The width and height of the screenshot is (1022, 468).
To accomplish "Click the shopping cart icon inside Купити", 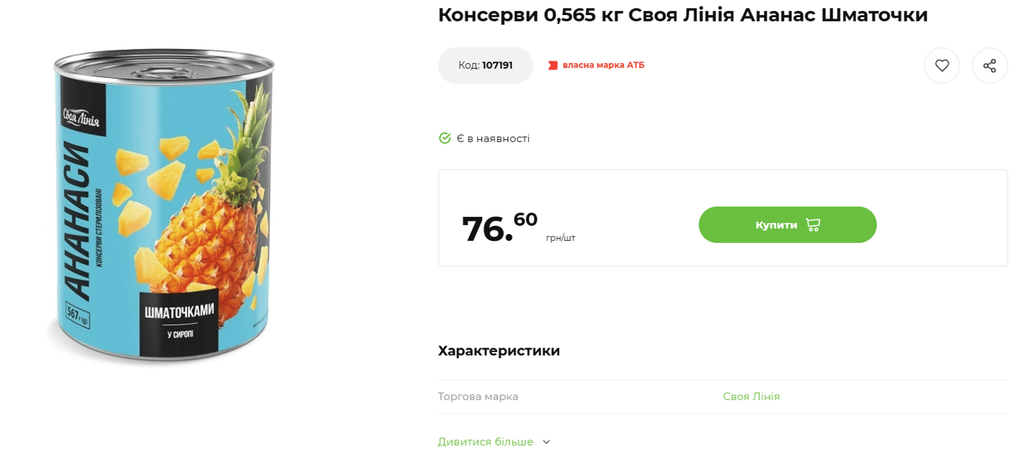I will coord(813,224).
